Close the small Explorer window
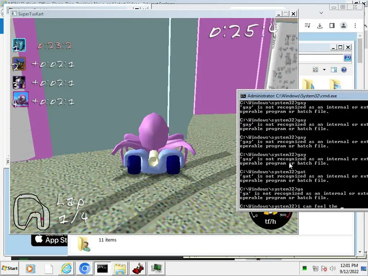Image resolution: width=368 pixels, height=276 pixels. (x=348, y=47)
